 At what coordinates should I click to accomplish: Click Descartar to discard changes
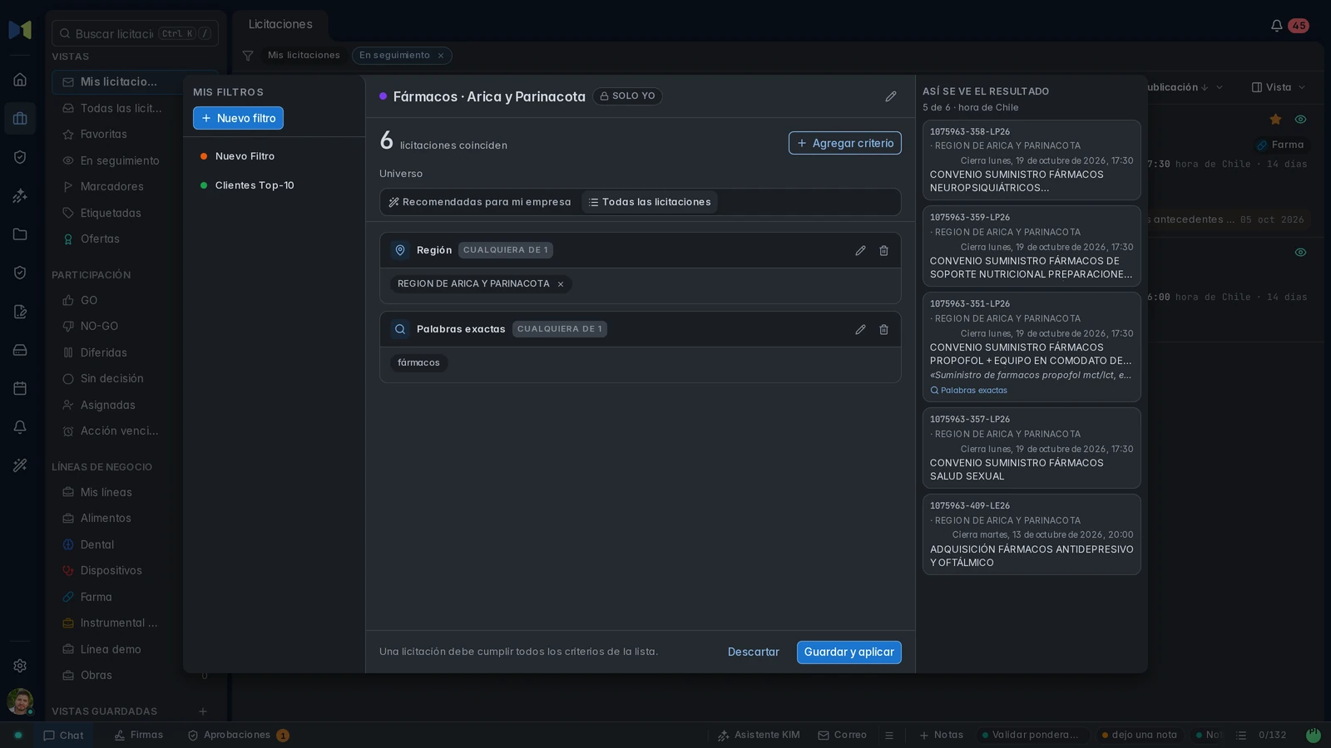tap(754, 652)
